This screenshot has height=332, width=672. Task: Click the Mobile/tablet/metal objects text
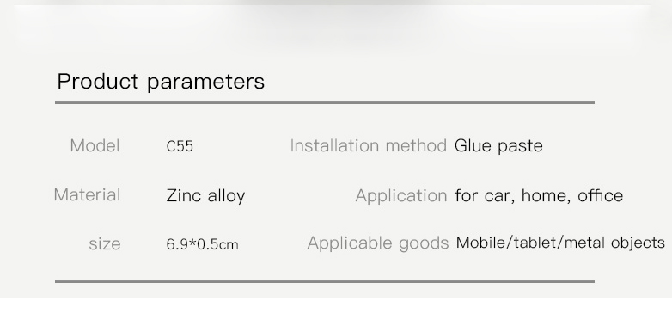560,243
